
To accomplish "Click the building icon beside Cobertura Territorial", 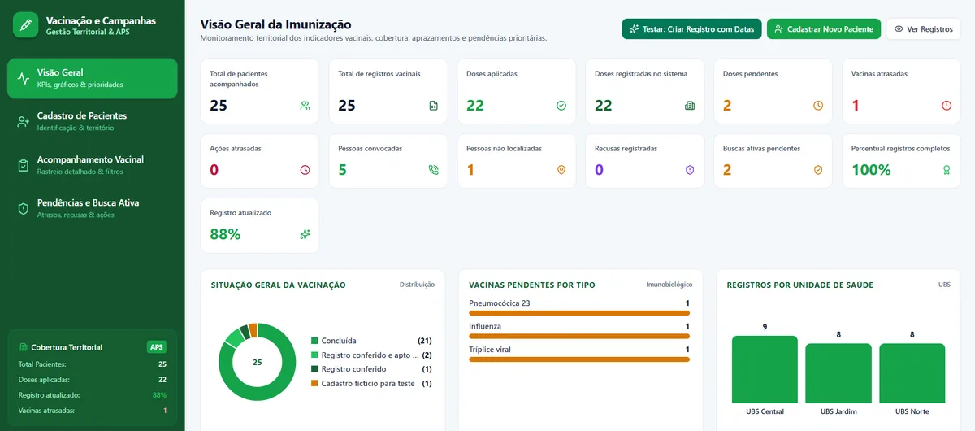I will 23,347.
